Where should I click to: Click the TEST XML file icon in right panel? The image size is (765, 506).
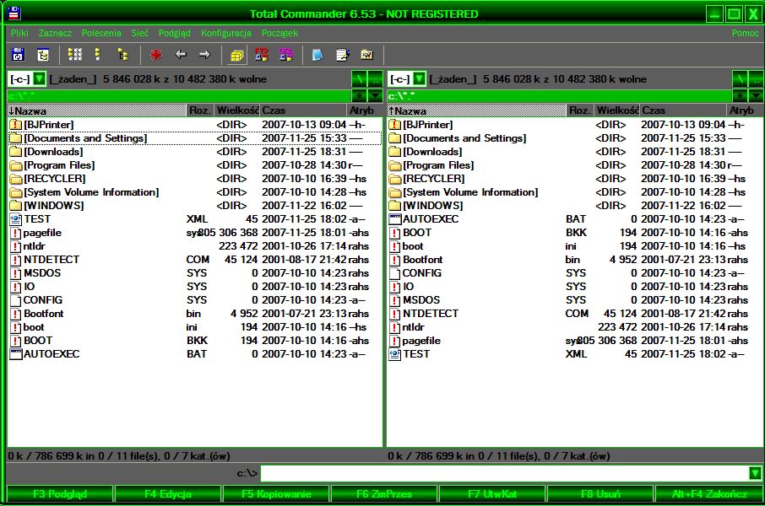[x=394, y=354]
